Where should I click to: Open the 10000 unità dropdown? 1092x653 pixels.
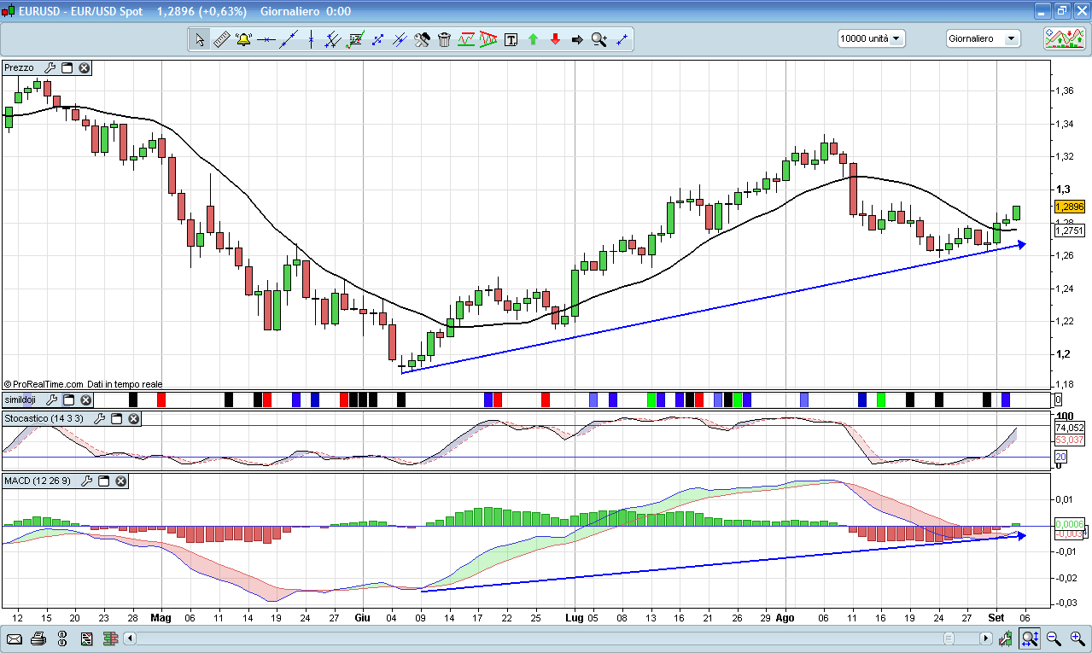tap(871, 38)
